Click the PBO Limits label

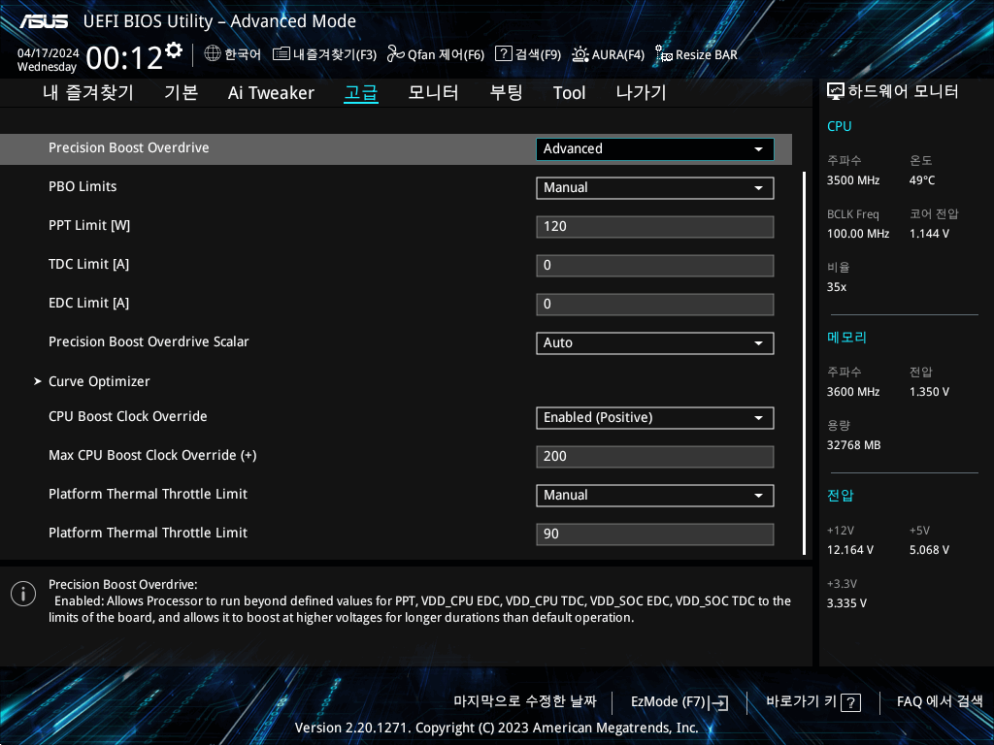click(x=83, y=186)
